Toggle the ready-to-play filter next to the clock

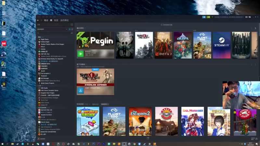(72, 29)
